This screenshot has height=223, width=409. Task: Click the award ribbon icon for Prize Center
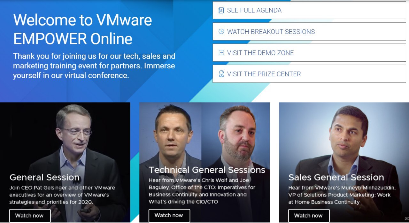tap(221, 74)
